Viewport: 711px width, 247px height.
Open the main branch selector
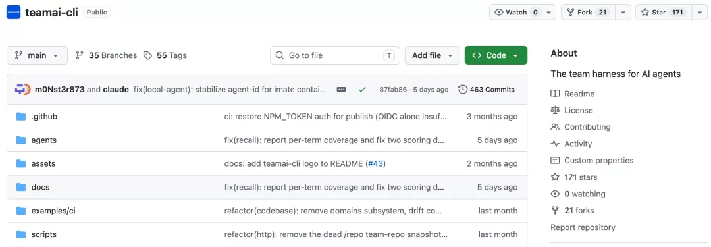coord(37,55)
